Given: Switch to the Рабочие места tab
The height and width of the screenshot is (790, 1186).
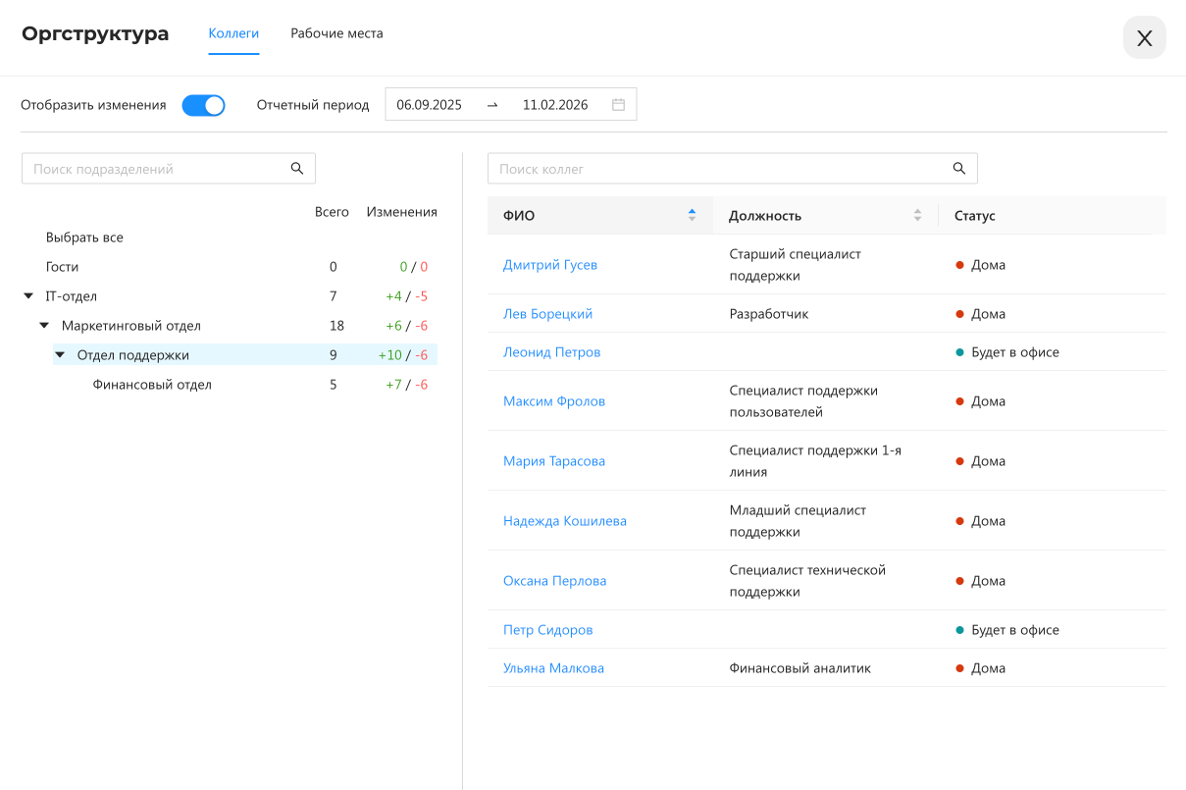Looking at the screenshot, I should (336, 33).
